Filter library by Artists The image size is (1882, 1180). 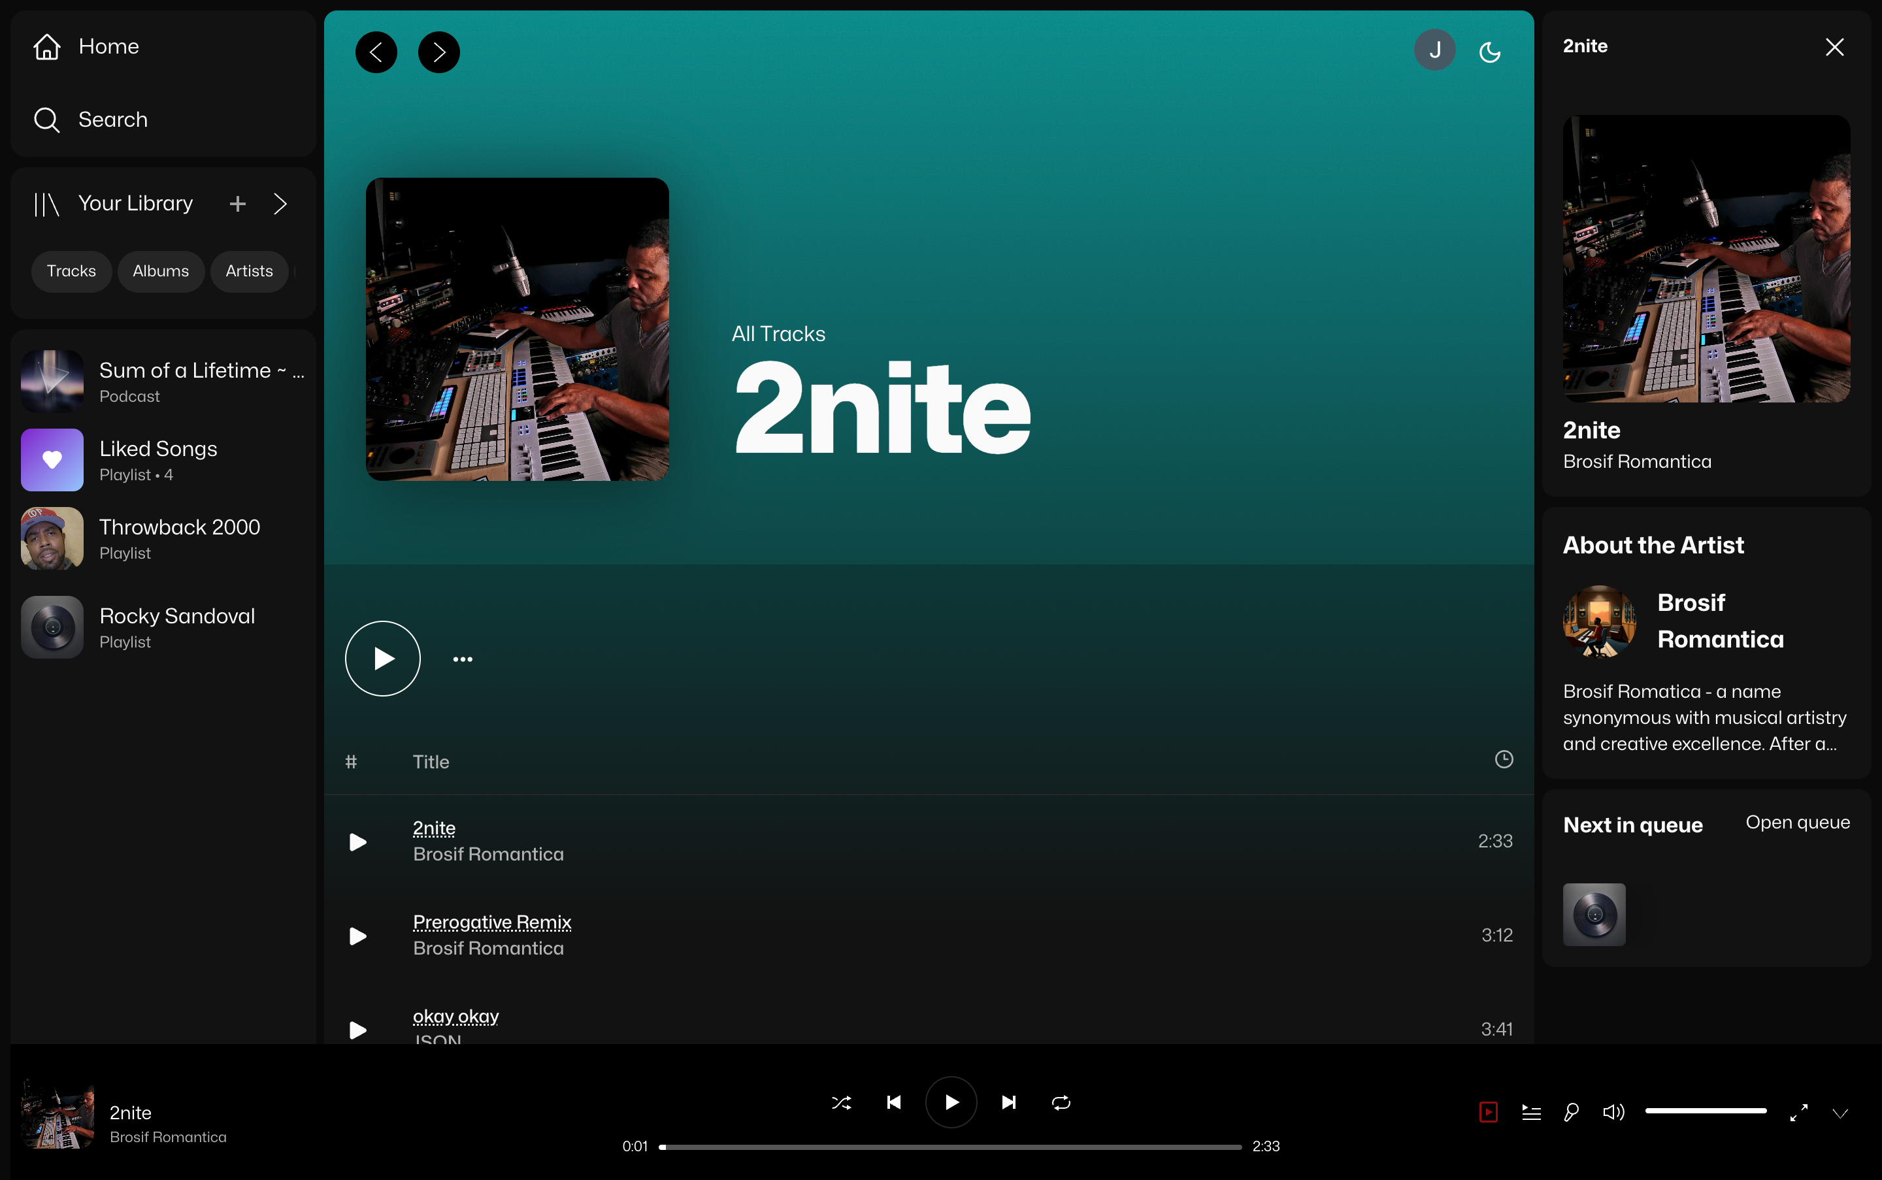coord(249,270)
